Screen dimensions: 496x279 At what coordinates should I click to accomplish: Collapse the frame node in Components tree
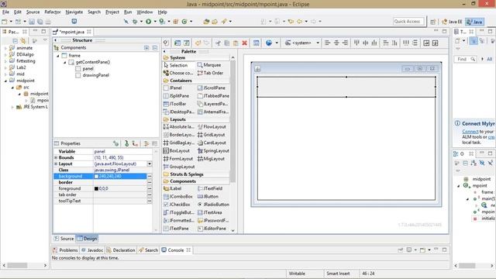(x=58, y=56)
